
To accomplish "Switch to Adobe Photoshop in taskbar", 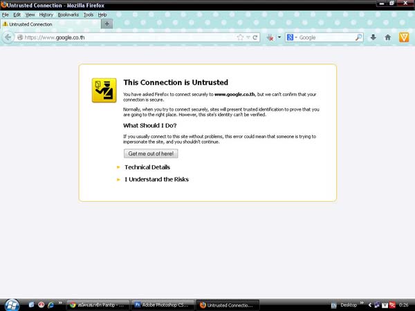I will point(161,304).
